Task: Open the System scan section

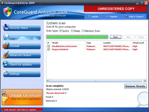Action: click(x=22, y=37)
